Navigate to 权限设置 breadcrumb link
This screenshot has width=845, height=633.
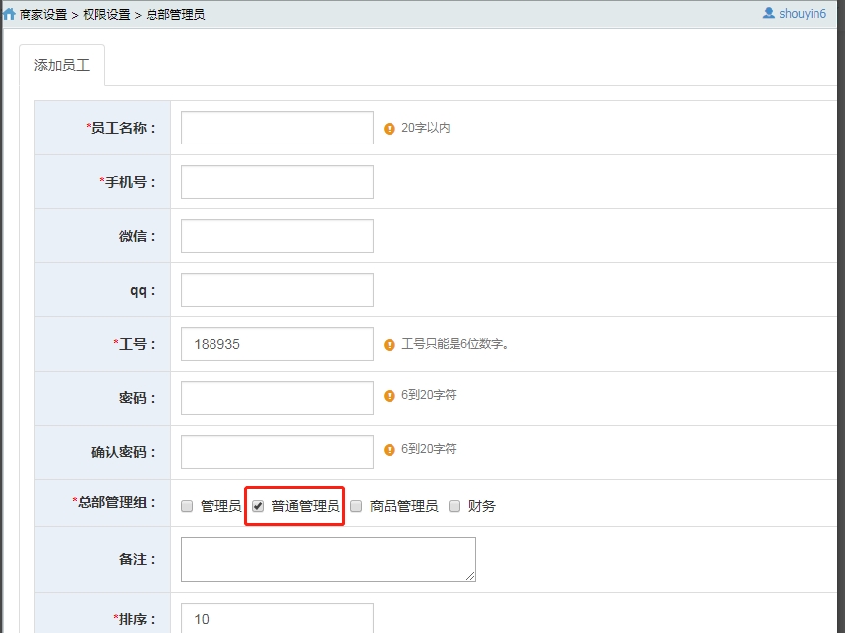pyautogui.click(x=106, y=15)
